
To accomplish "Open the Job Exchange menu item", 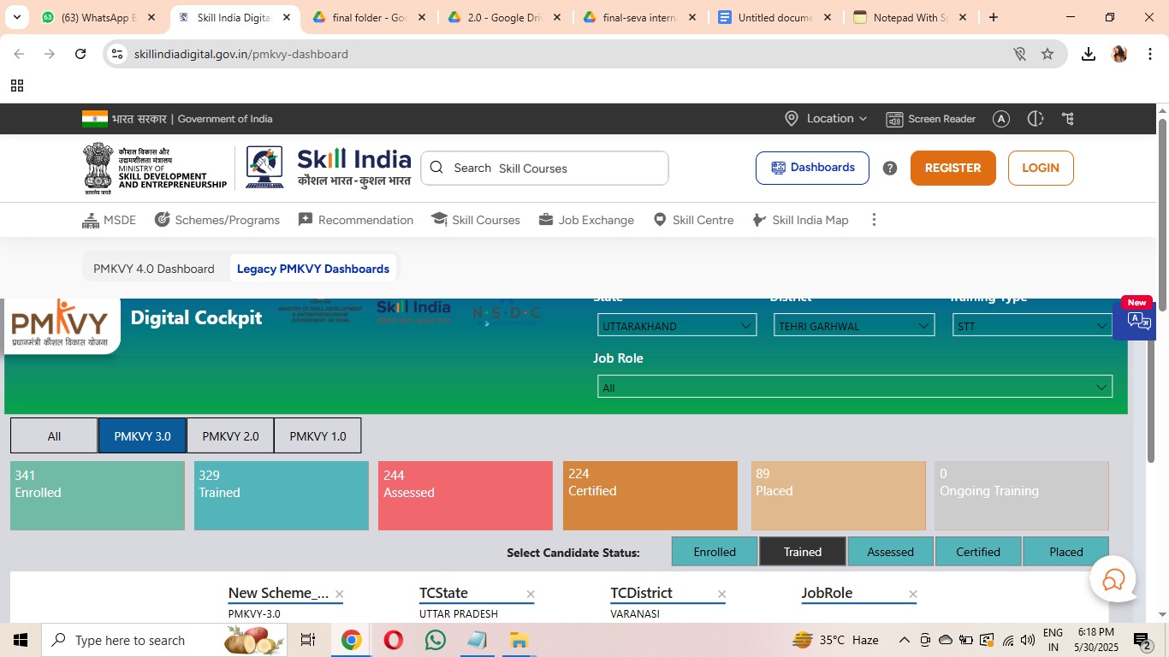I will pyautogui.click(x=586, y=220).
